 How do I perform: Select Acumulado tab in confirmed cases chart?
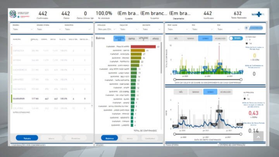[220, 38]
